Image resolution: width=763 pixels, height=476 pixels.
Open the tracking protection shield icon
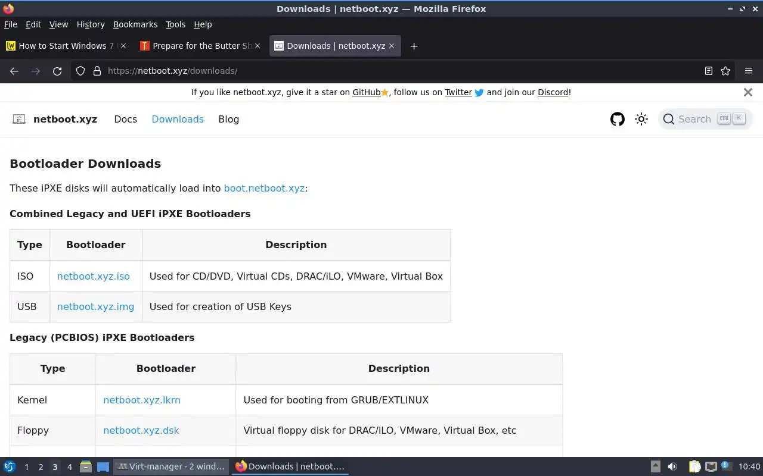click(x=80, y=71)
